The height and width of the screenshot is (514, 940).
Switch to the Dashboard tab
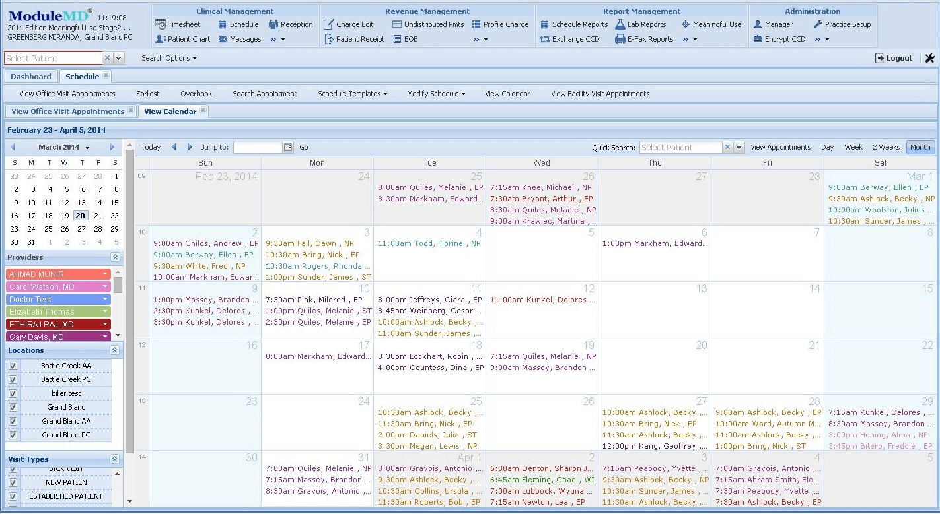(x=31, y=77)
